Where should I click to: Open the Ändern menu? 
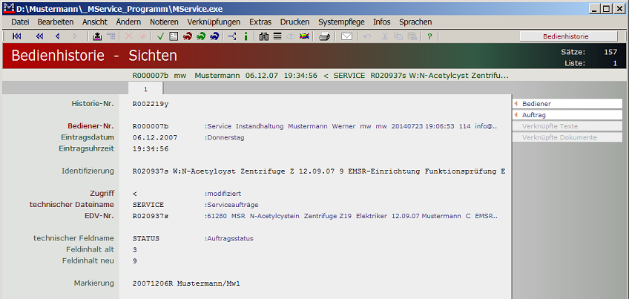coord(128,22)
